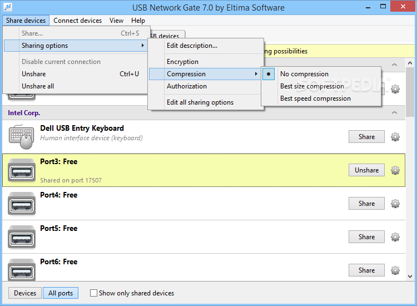417x306 pixels.
Task: Click the 'Port5: Free' label
Action: point(58,229)
